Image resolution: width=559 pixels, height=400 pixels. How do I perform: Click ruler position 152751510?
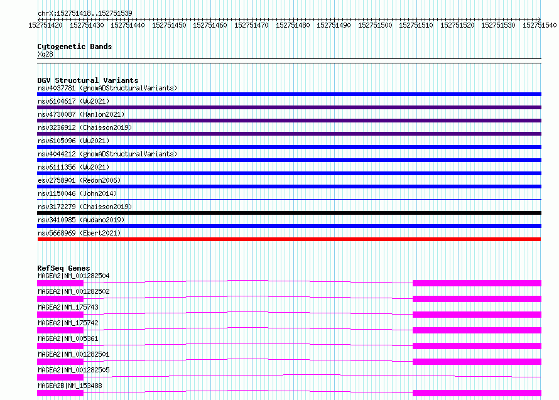(x=416, y=25)
